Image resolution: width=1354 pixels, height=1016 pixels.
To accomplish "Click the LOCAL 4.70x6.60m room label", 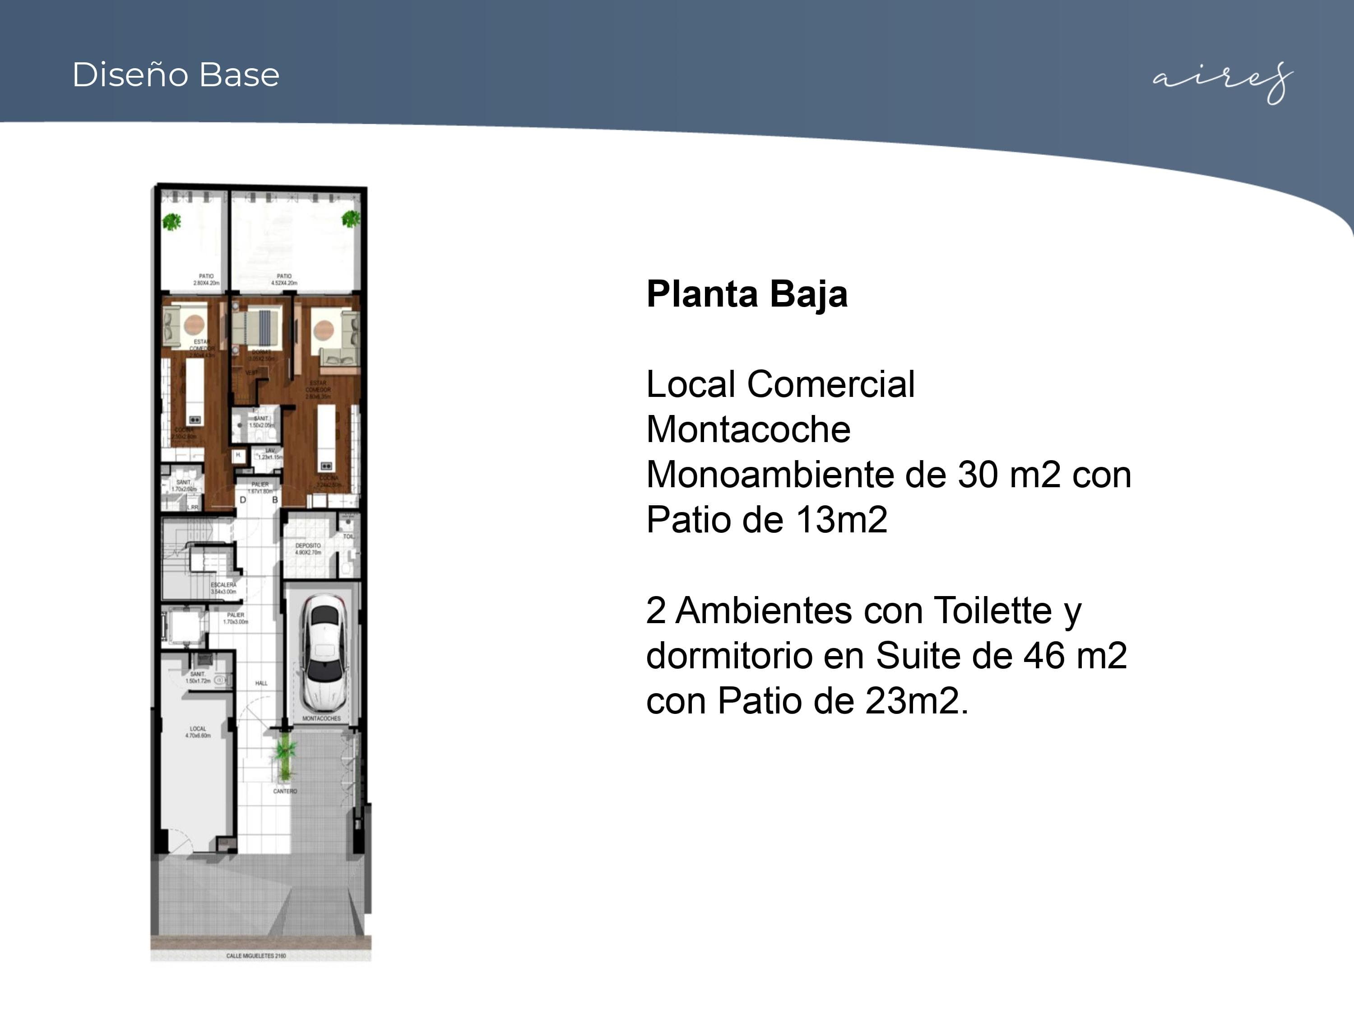I will [x=198, y=732].
